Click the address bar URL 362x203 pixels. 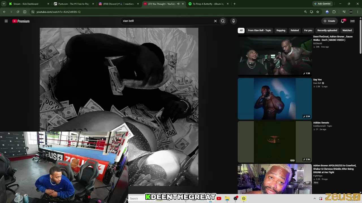coord(58,12)
